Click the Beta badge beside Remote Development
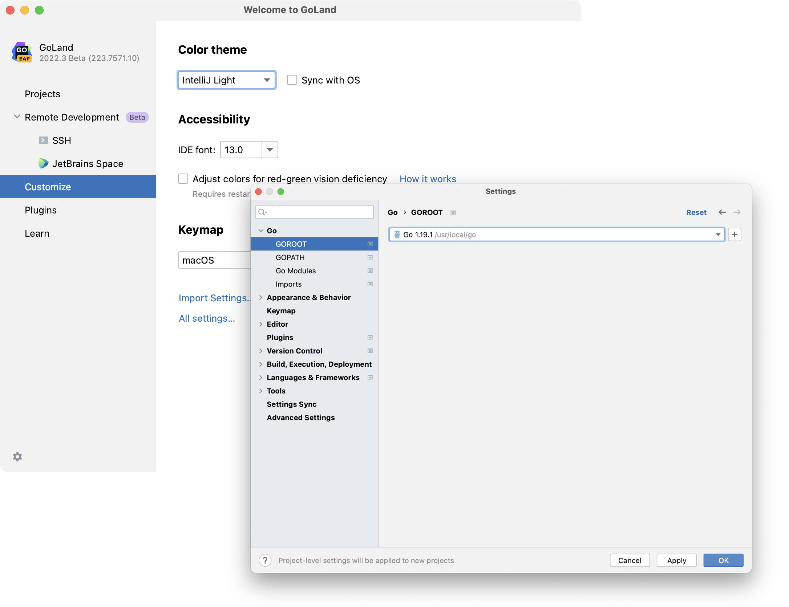789x607 pixels. click(137, 117)
